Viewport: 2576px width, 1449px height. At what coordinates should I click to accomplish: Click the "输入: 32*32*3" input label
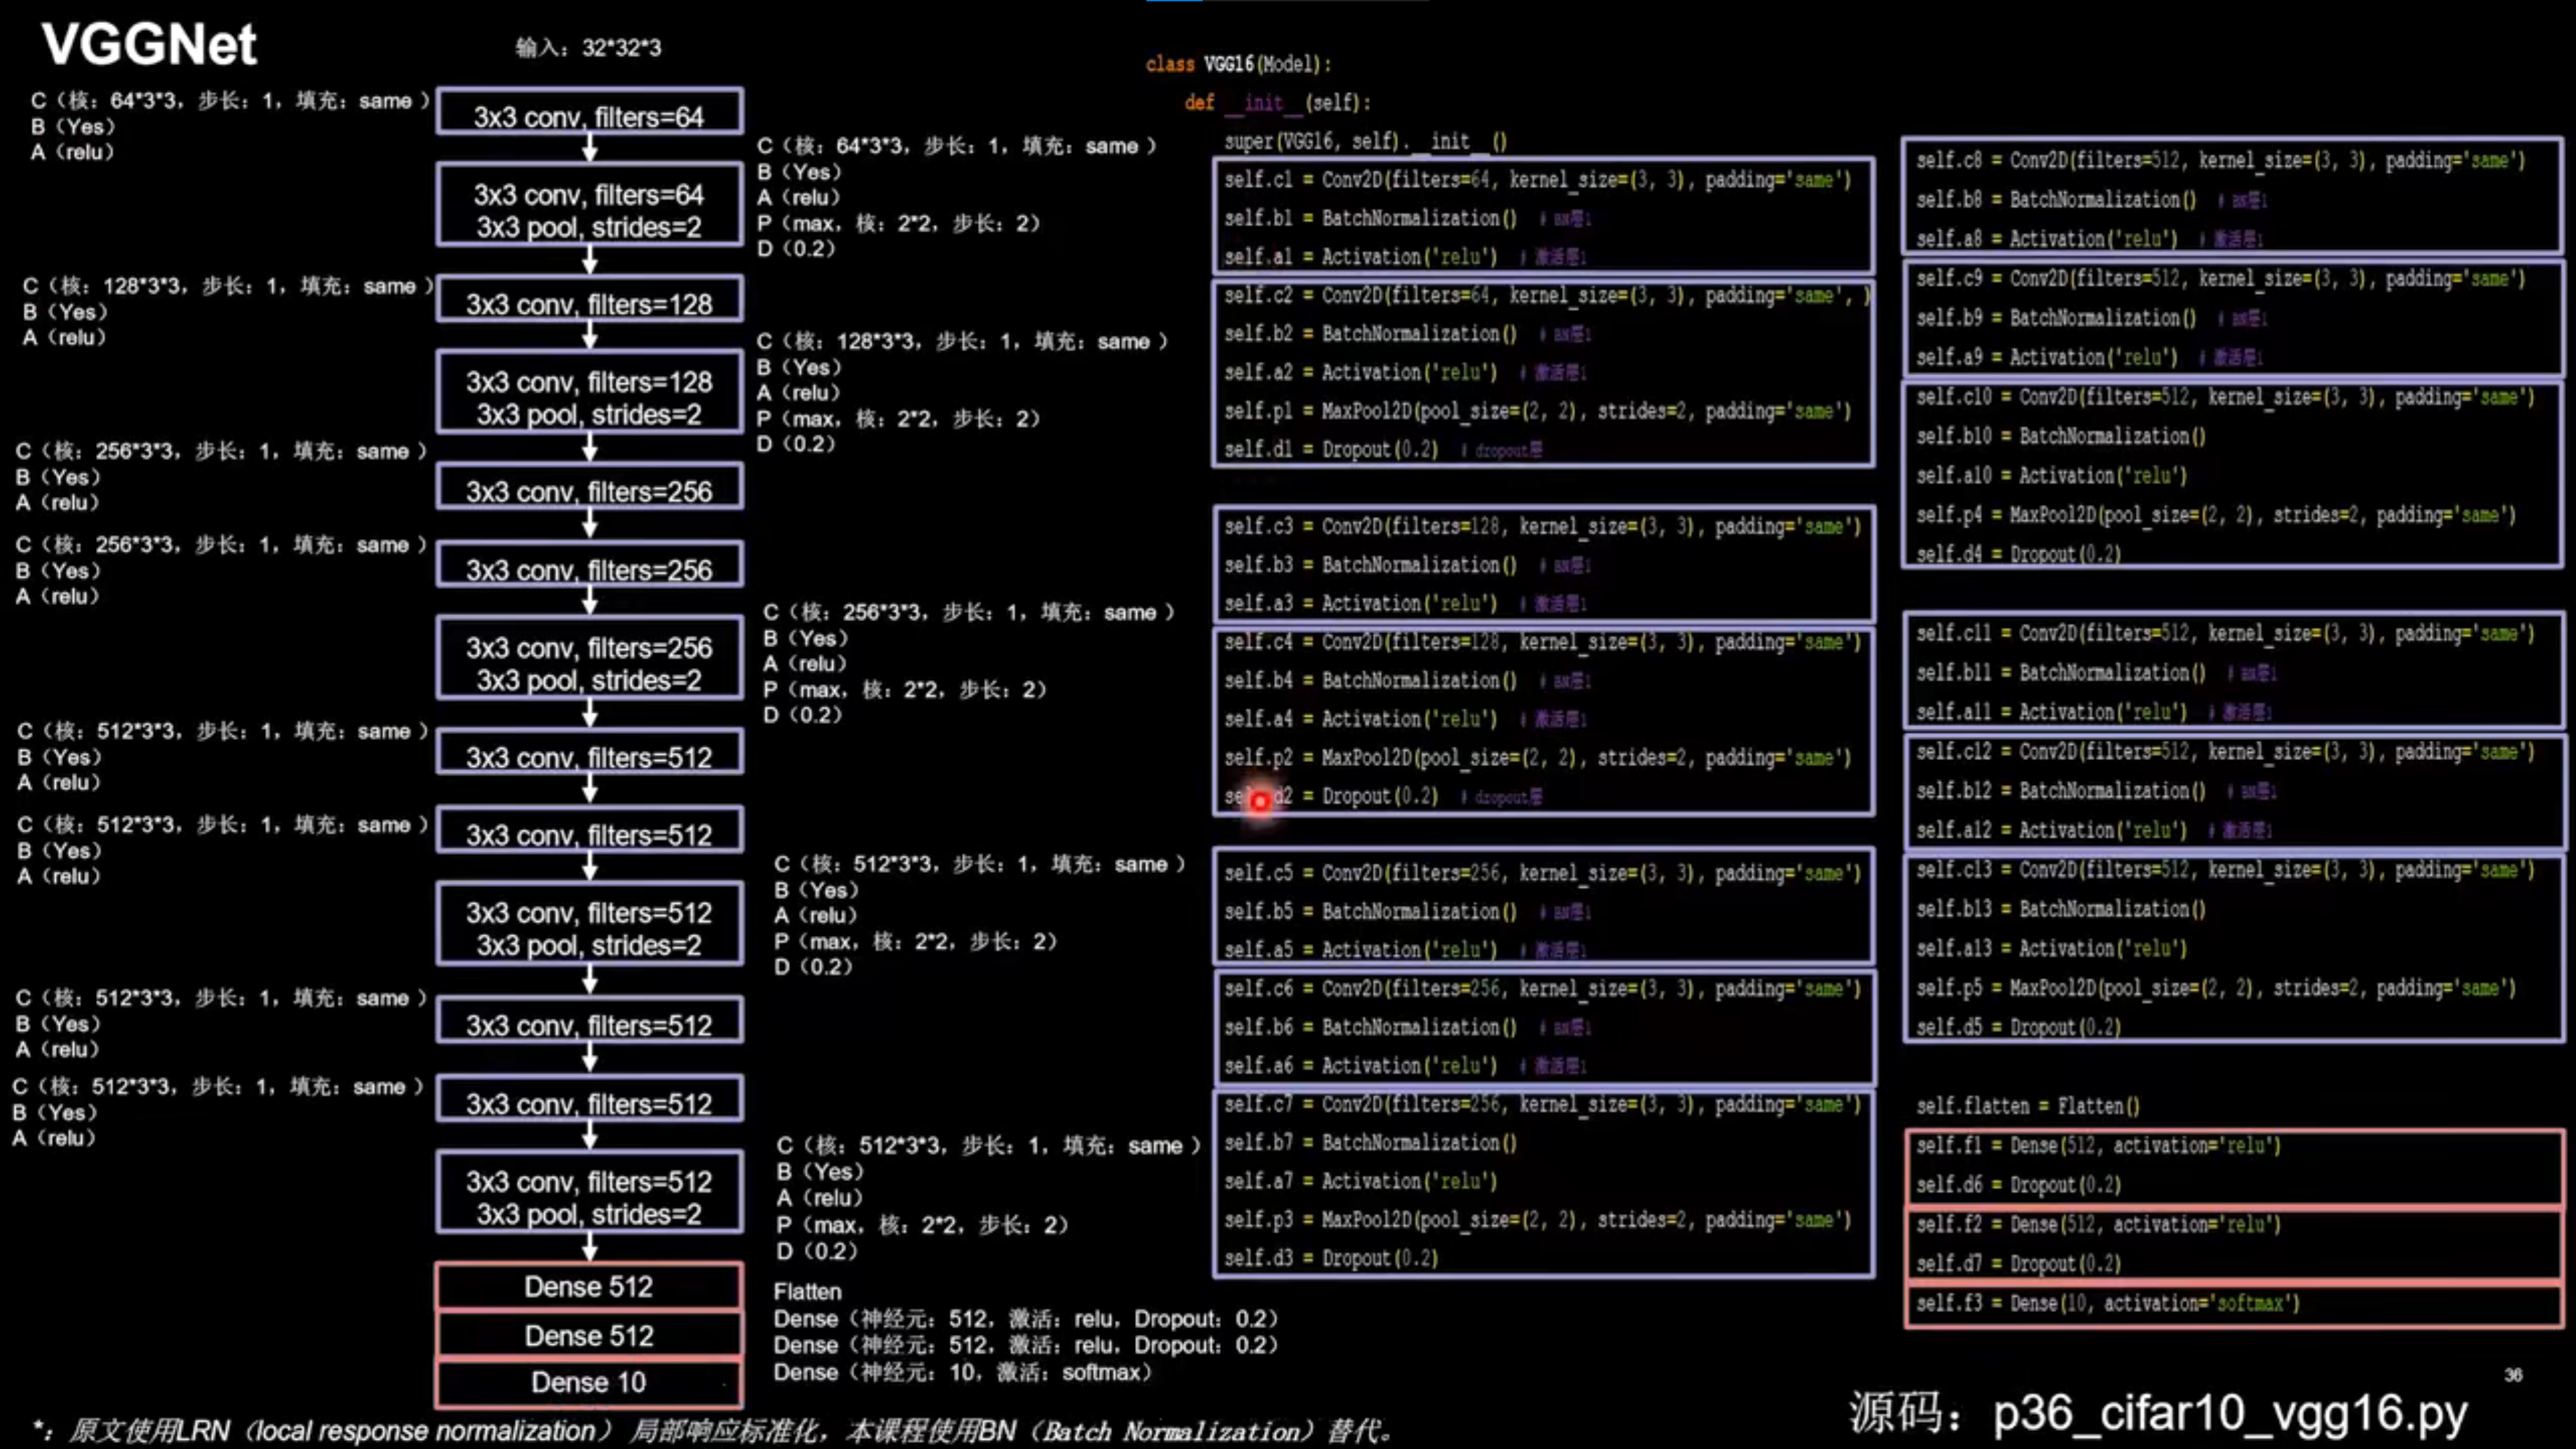click(x=588, y=47)
